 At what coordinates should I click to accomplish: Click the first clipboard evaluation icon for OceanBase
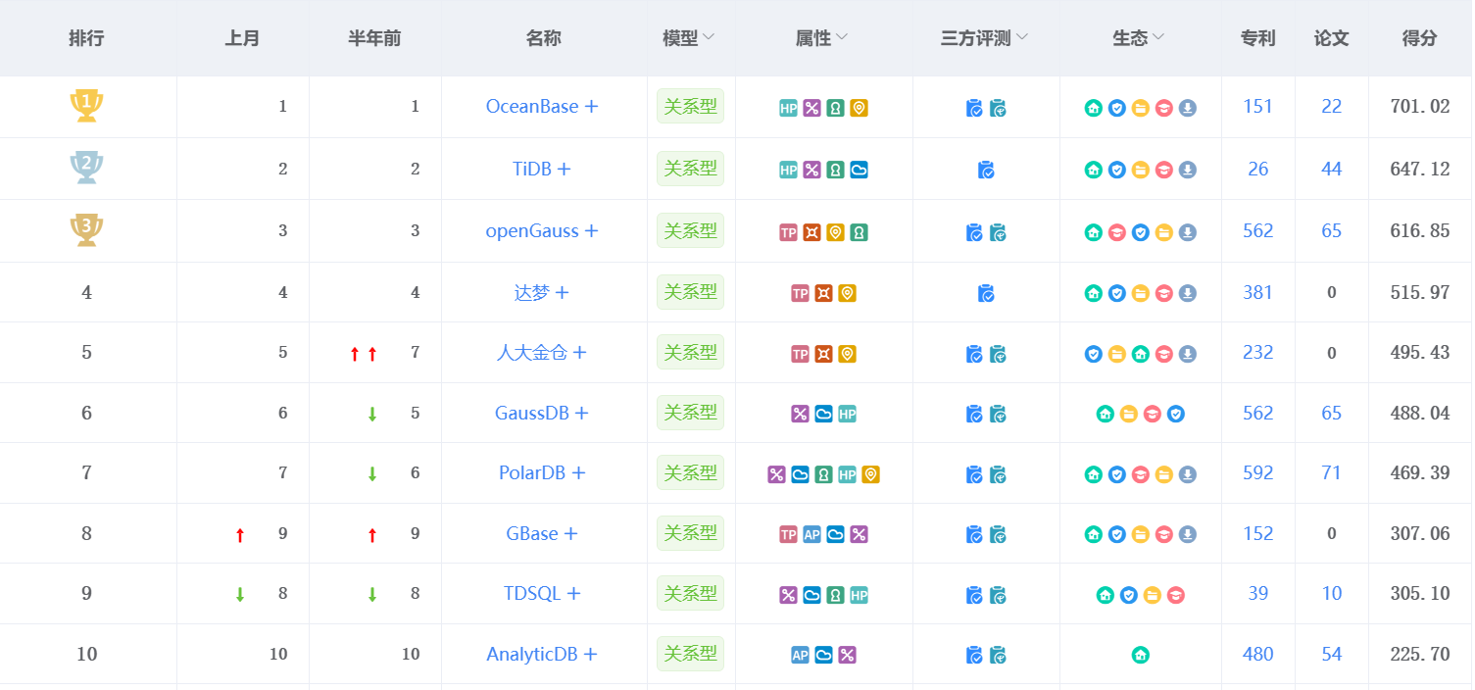(974, 108)
